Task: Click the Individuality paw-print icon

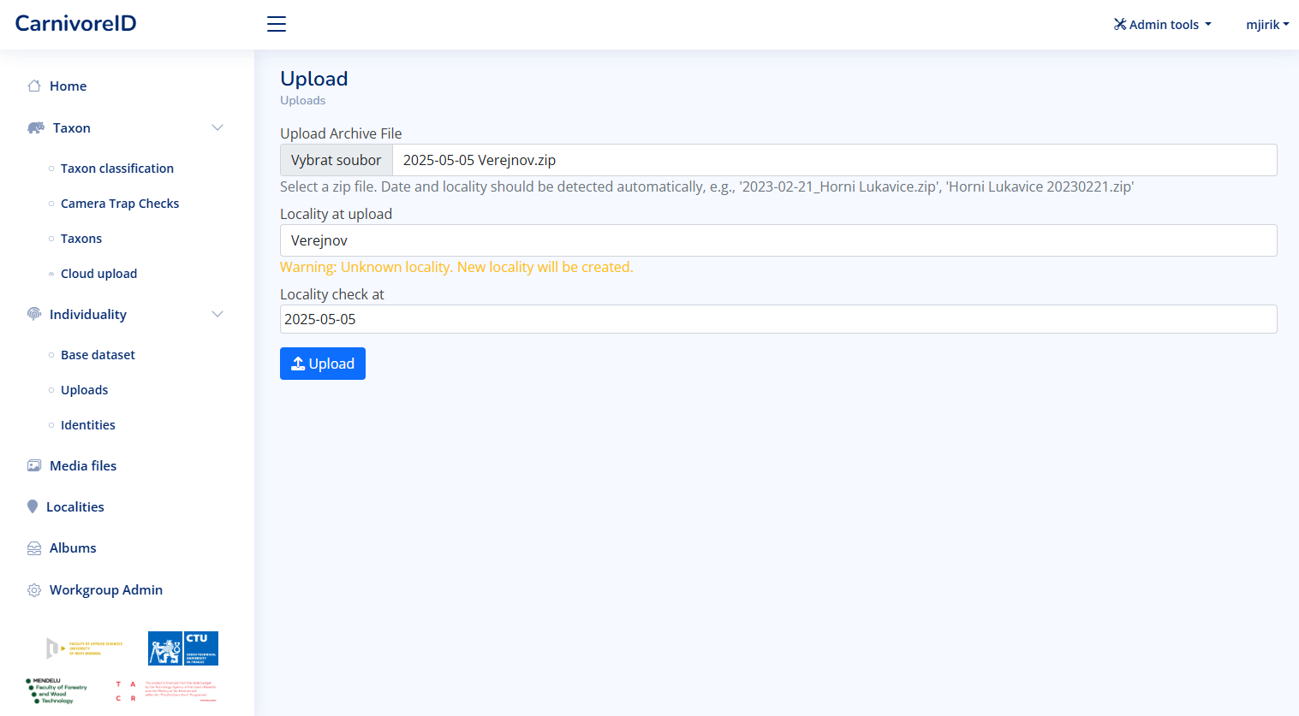Action: (33, 314)
